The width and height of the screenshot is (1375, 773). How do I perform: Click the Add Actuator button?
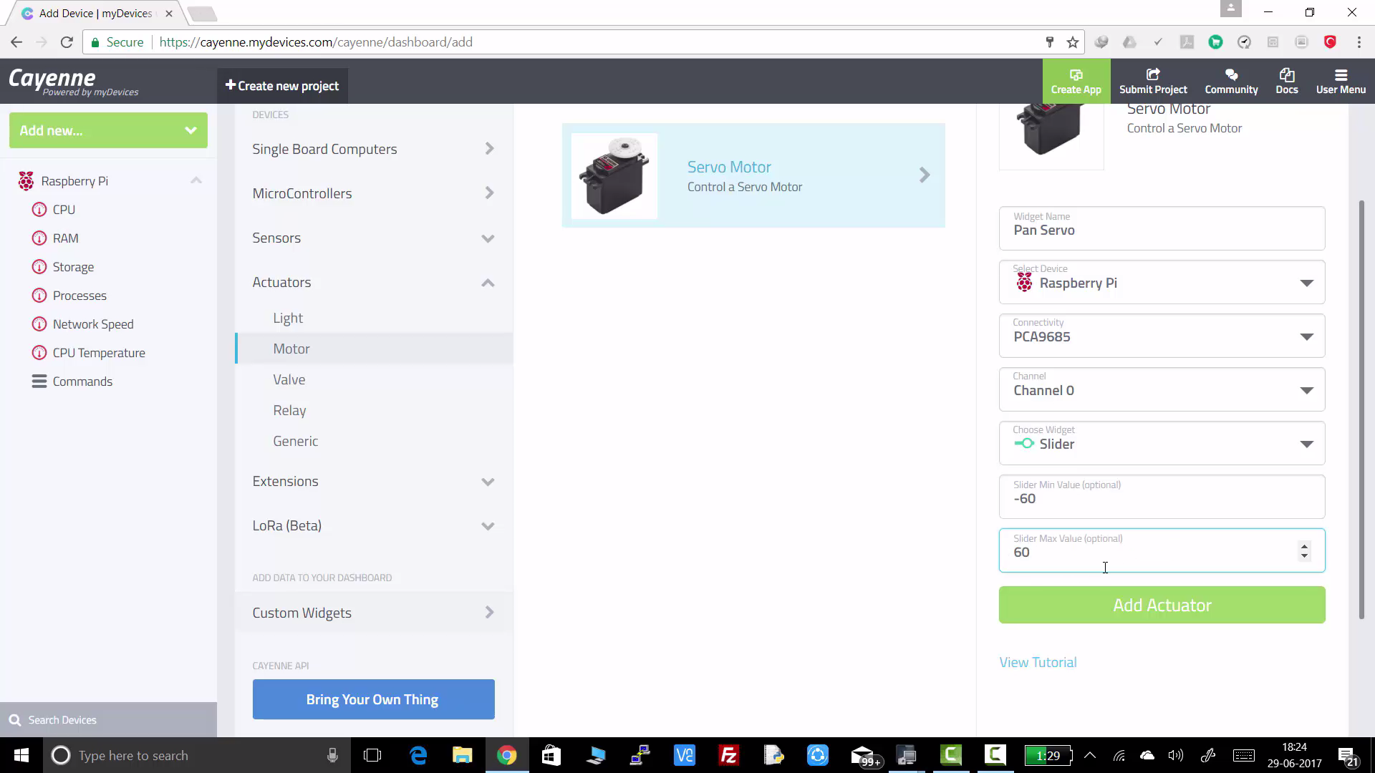point(1162,605)
